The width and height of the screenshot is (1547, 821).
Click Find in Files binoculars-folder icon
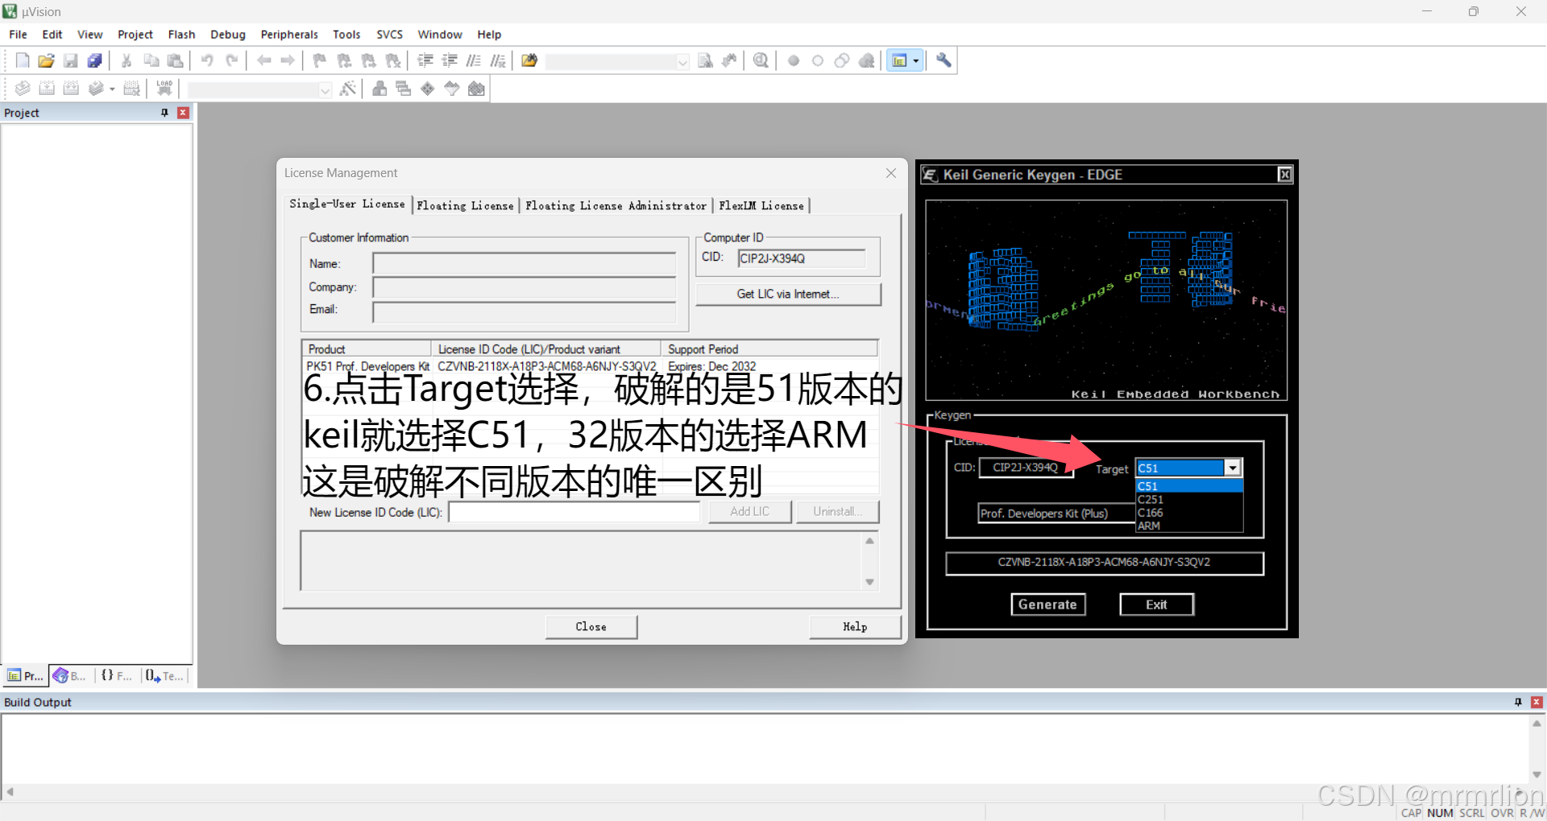point(529,60)
